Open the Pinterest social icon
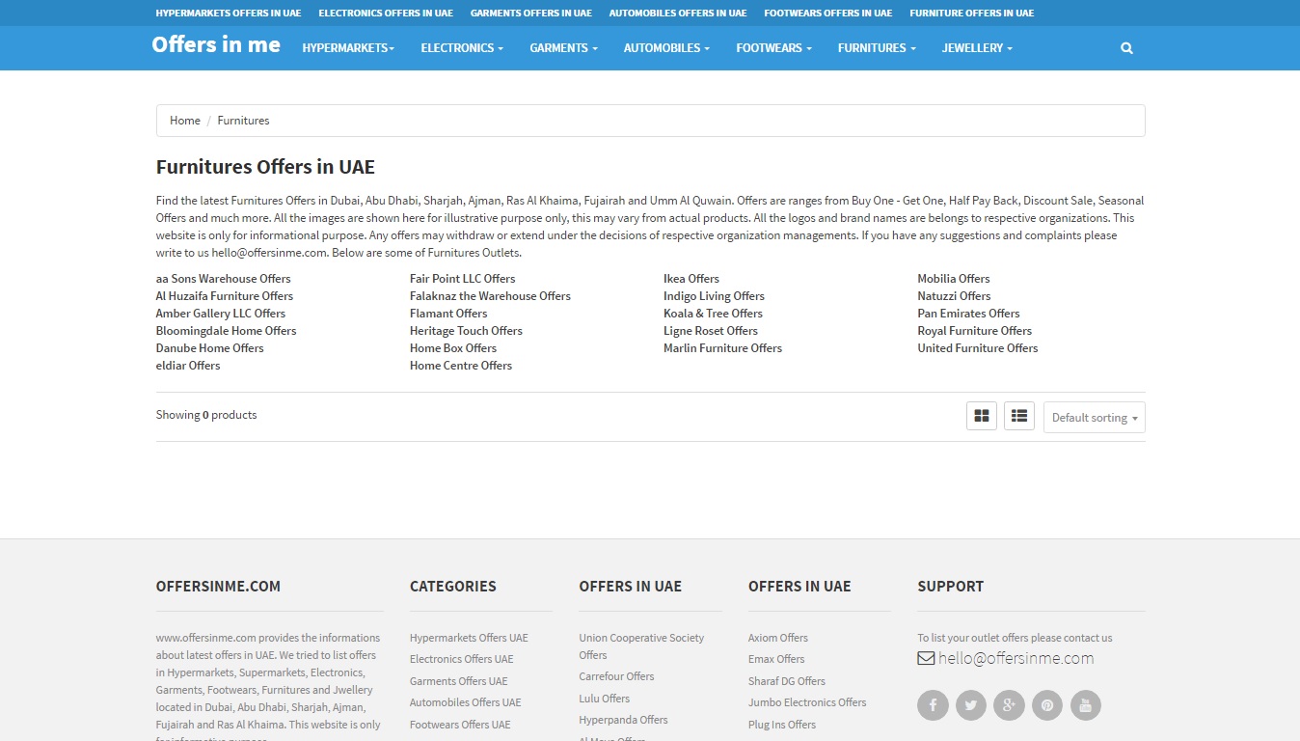The image size is (1300, 741). point(1046,705)
